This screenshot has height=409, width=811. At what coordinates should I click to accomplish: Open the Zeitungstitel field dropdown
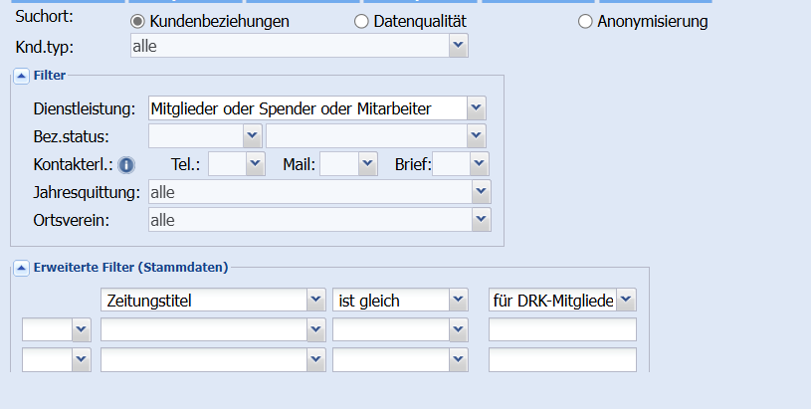point(315,300)
